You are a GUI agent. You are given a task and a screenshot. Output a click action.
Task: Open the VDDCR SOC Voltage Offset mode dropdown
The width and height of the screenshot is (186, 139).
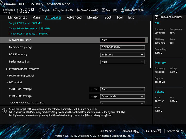coord(122,96)
